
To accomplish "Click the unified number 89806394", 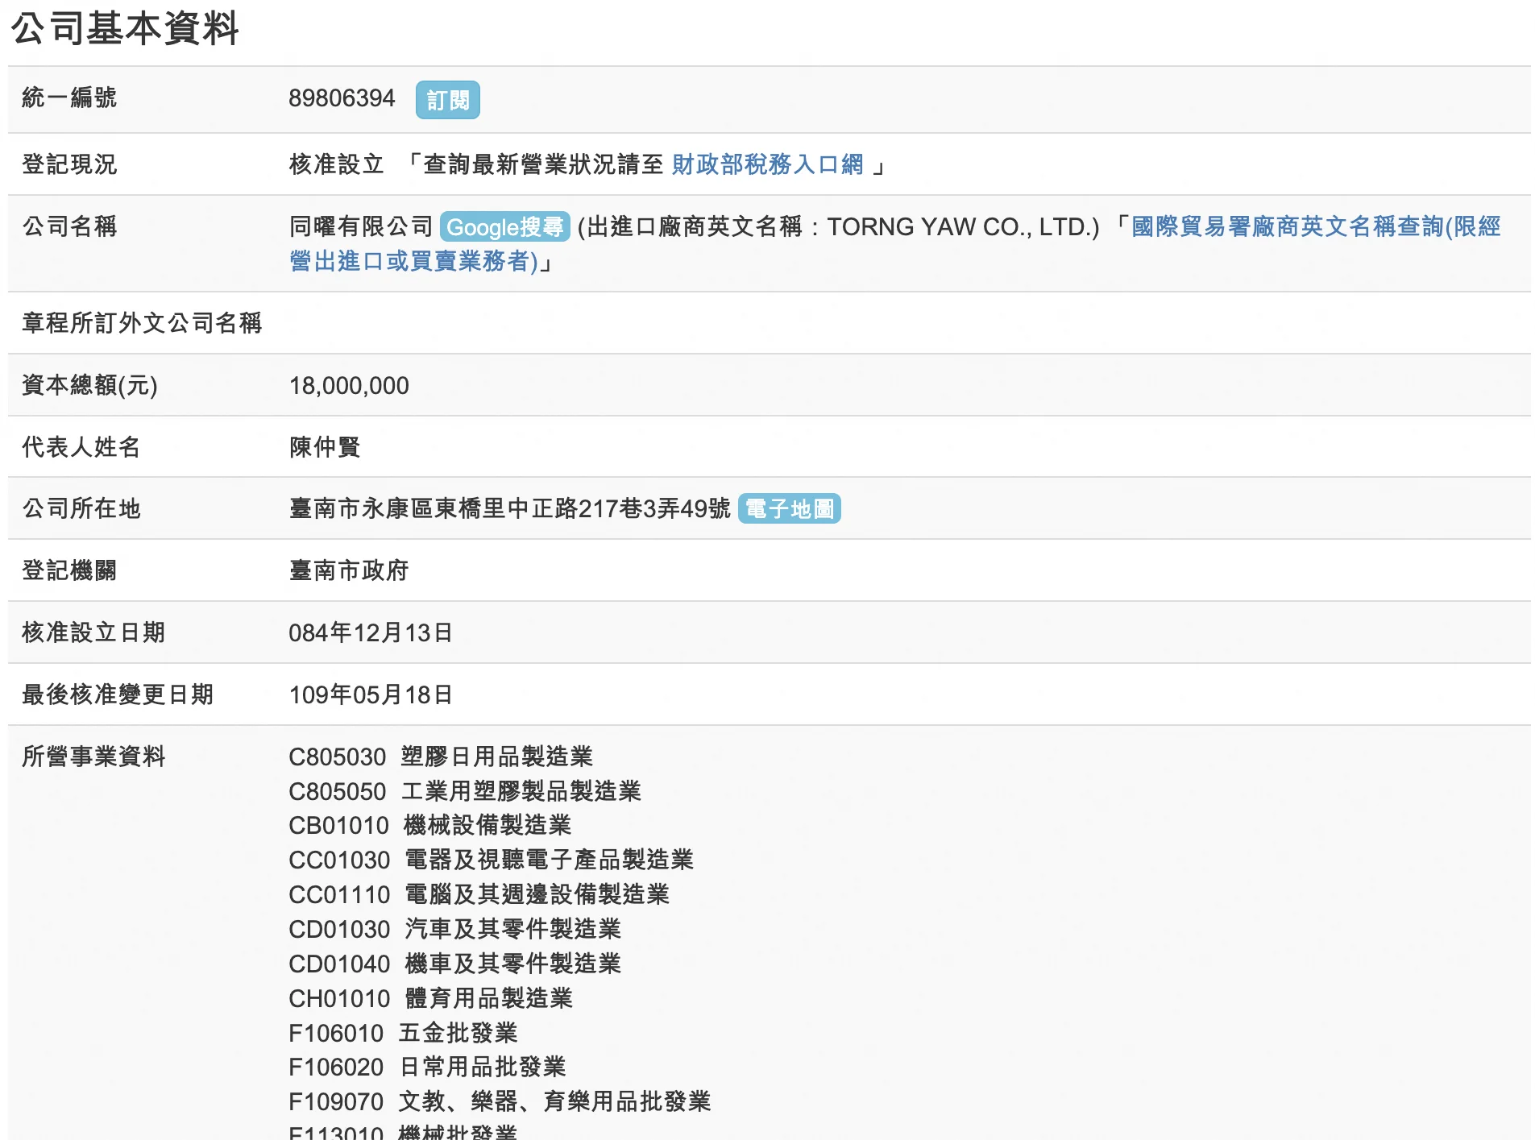I will [x=342, y=98].
